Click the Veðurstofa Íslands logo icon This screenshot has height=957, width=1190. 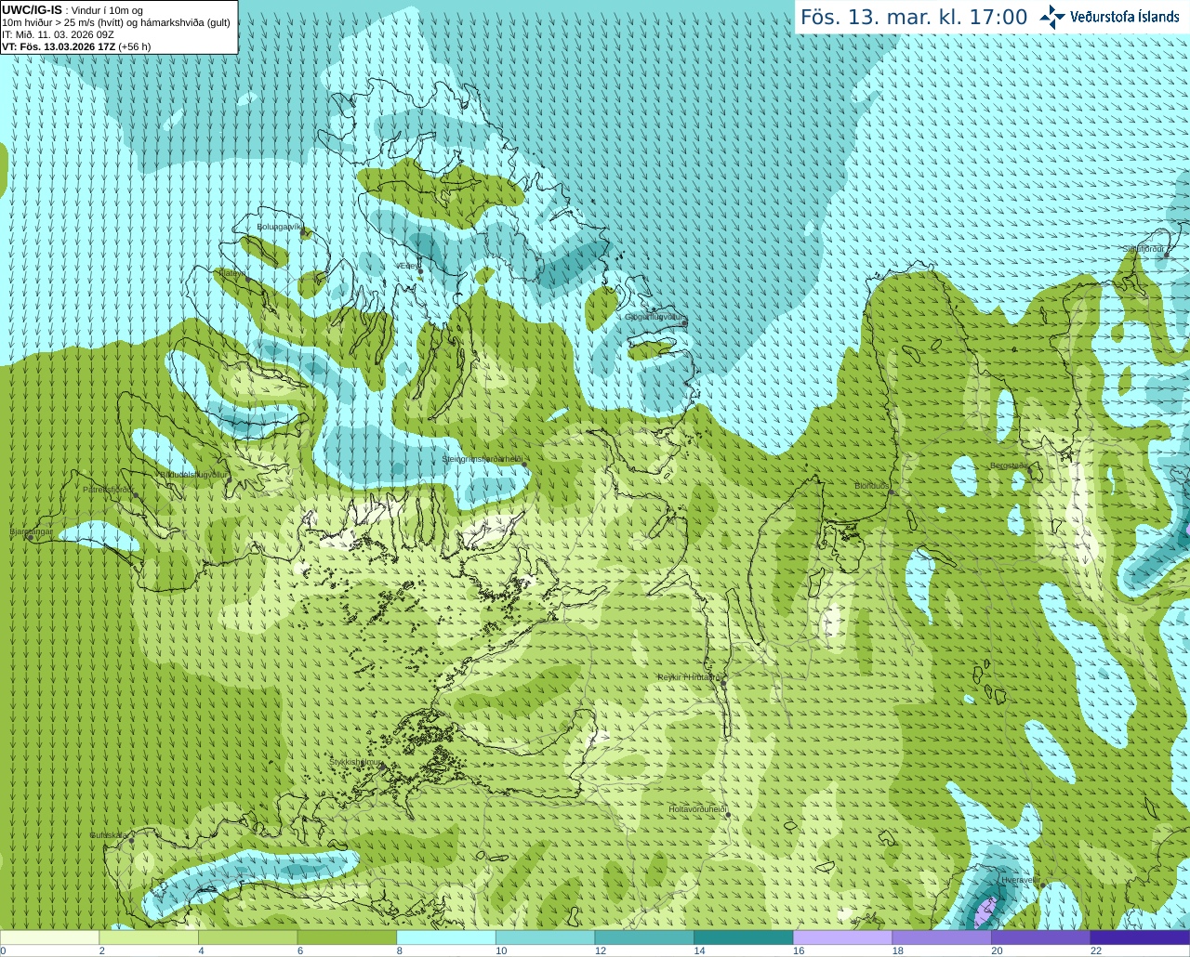tap(1052, 17)
